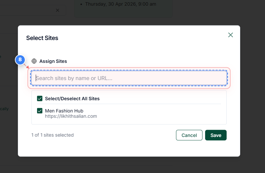Uncheck the Men Fashion Hub site
265x173 pixels.
click(40, 111)
